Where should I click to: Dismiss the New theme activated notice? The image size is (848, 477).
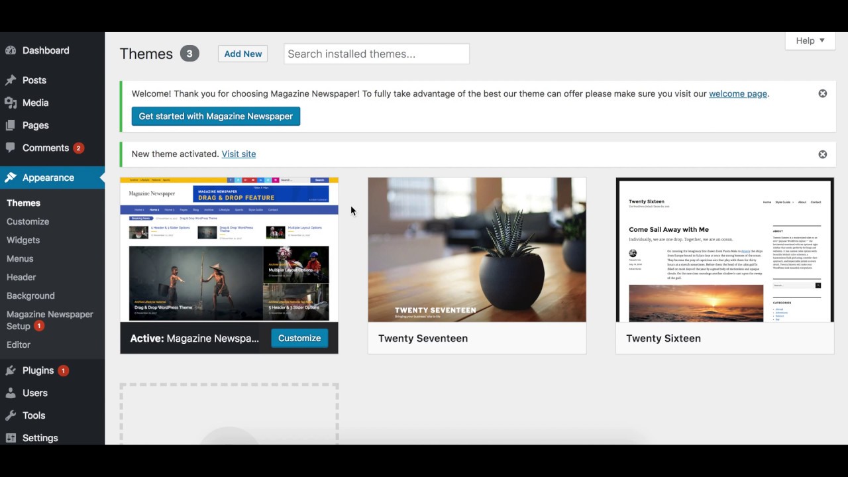pyautogui.click(x=823, y=154)
